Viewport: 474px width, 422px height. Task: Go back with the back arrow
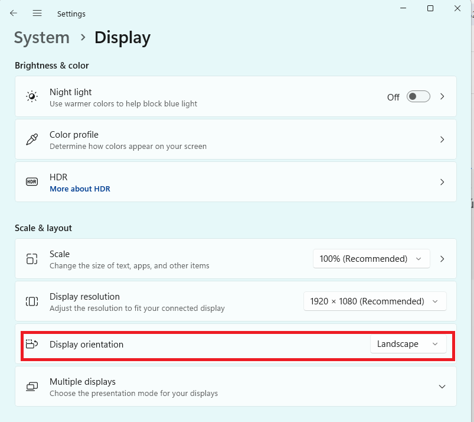click(x=14, y=14)
